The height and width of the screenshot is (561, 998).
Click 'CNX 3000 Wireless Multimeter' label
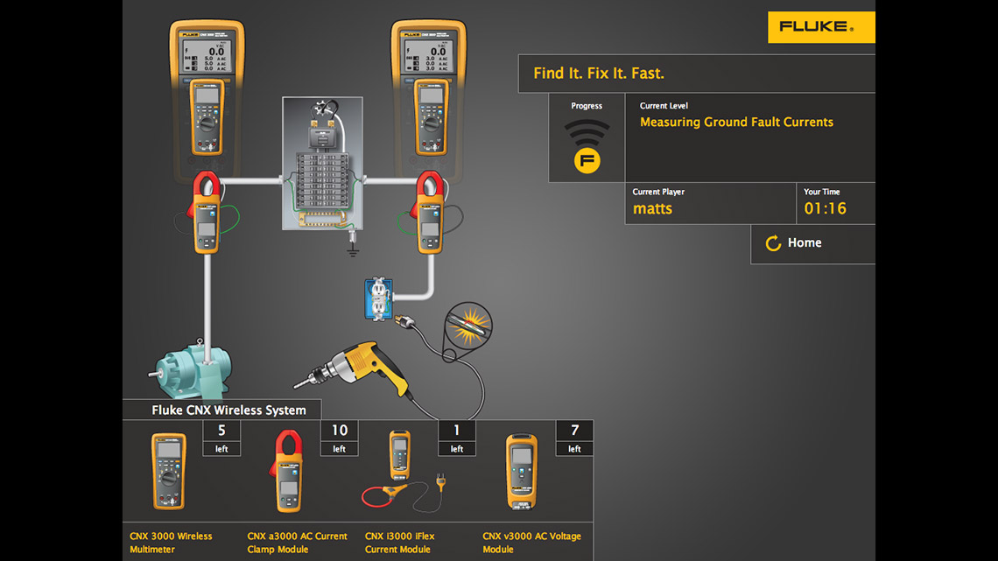click(172, 543)
